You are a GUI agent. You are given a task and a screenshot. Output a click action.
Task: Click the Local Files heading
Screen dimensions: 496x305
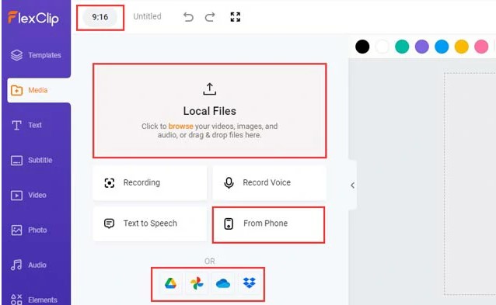pyautogui.click(x=209, y=111)
